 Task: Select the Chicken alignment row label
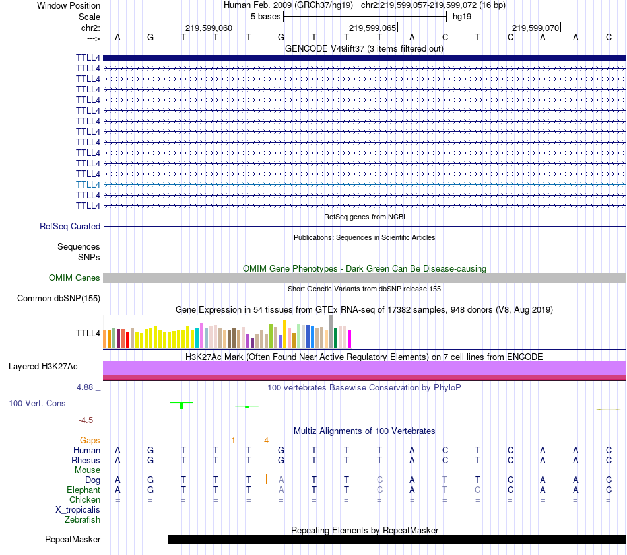pos(84,499)
